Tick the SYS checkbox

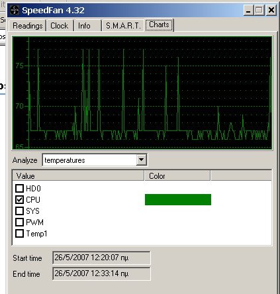tap(19, 211)
